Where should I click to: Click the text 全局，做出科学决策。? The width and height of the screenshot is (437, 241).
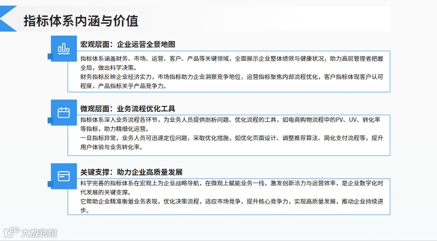109,68
